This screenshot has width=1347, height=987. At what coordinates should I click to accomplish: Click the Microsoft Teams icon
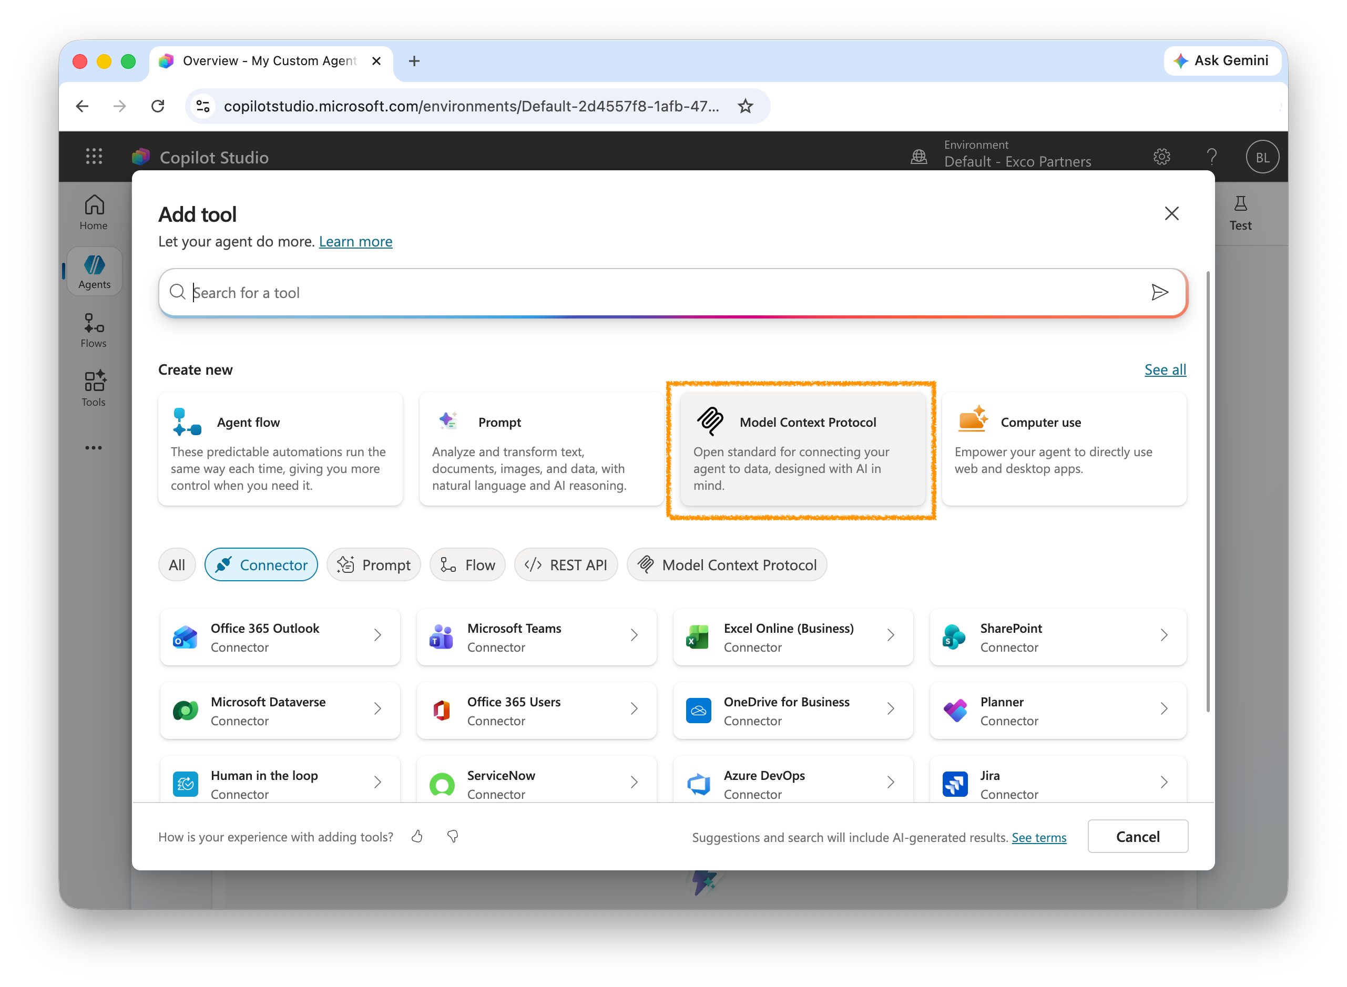point(442,637)
